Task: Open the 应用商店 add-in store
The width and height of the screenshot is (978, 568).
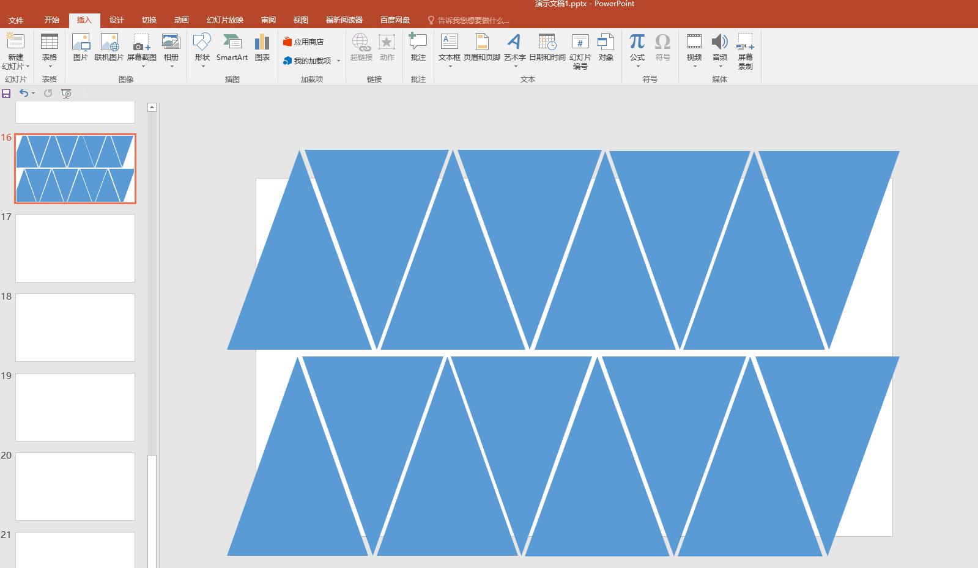Action: (303, 42)
